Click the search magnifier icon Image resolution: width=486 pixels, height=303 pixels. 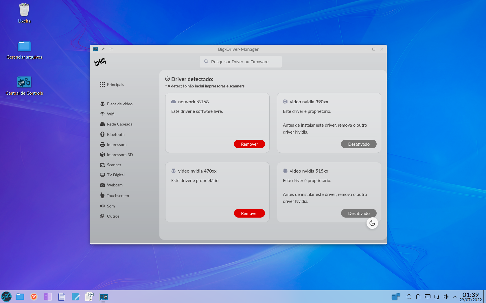(x=206, y=61)
